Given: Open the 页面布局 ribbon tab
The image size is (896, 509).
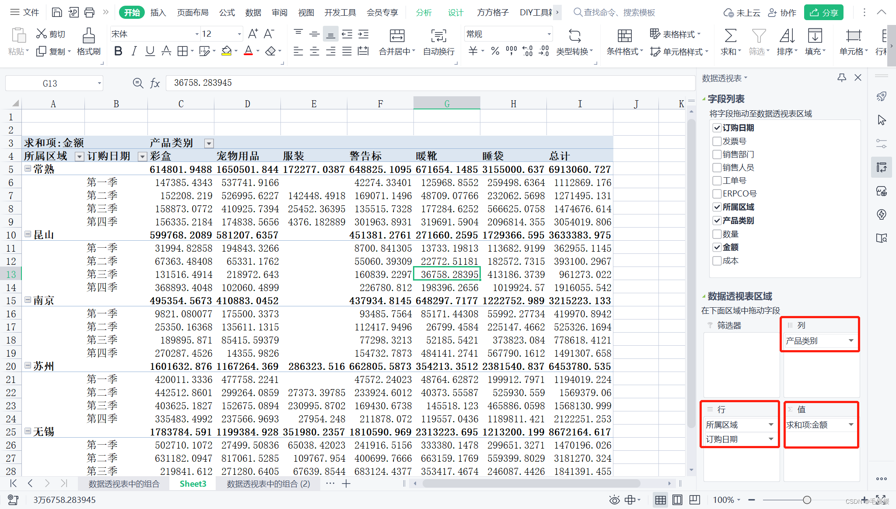Looking at the screenshot, I should click(x=192, y=13).
